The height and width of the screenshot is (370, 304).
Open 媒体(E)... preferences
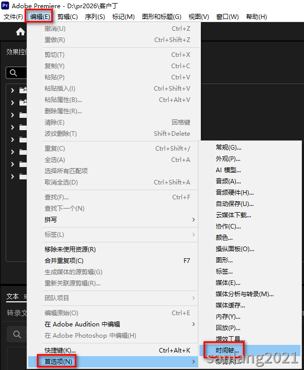250,283
